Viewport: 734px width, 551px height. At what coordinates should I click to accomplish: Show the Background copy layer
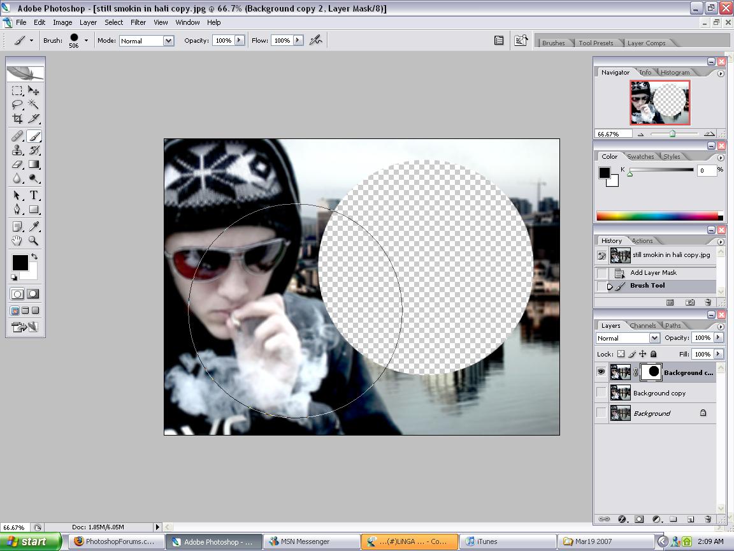pos(600,393)
